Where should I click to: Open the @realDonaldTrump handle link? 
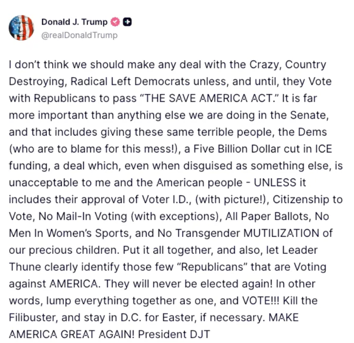(79, 35)
